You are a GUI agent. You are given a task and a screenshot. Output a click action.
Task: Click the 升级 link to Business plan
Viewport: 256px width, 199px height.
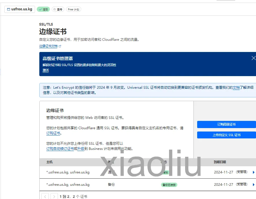[81, 149]
